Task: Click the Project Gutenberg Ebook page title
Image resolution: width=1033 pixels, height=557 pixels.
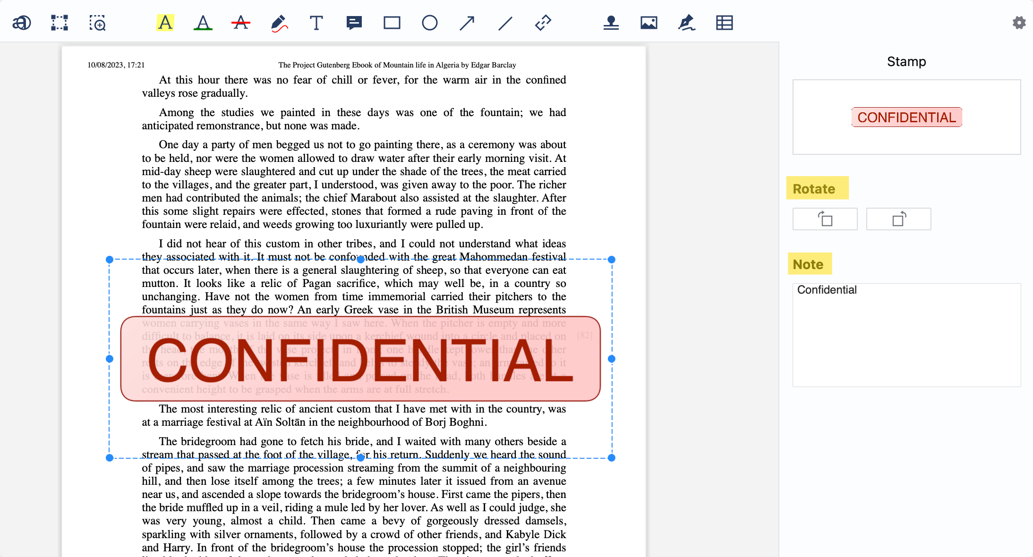Action: tap(397, 65)
